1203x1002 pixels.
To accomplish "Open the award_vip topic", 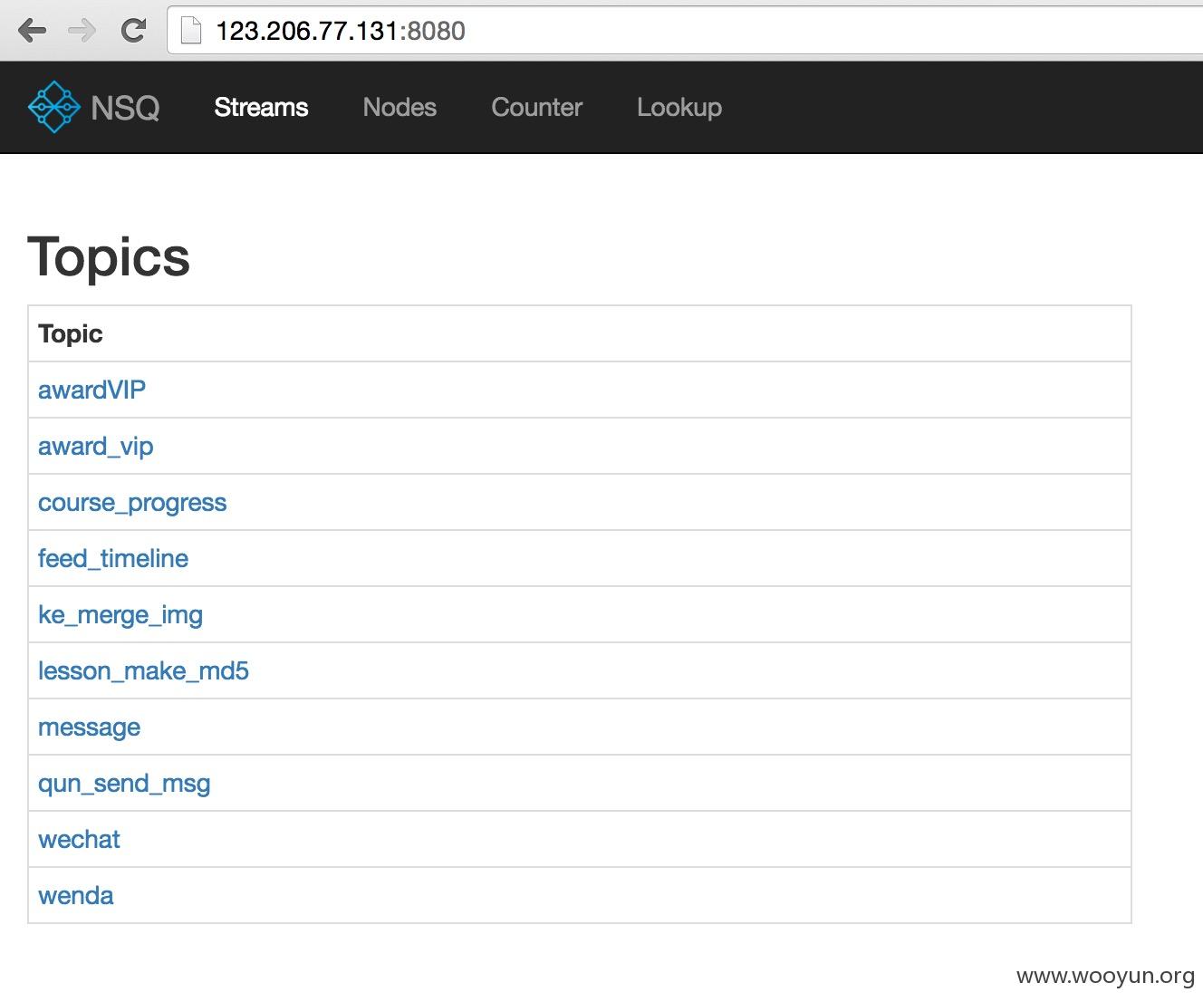I will (x=95, y=447).
